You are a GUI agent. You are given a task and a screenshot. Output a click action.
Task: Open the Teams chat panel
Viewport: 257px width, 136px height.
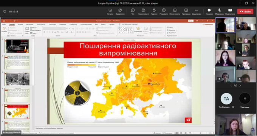click(x=133, y=12)
